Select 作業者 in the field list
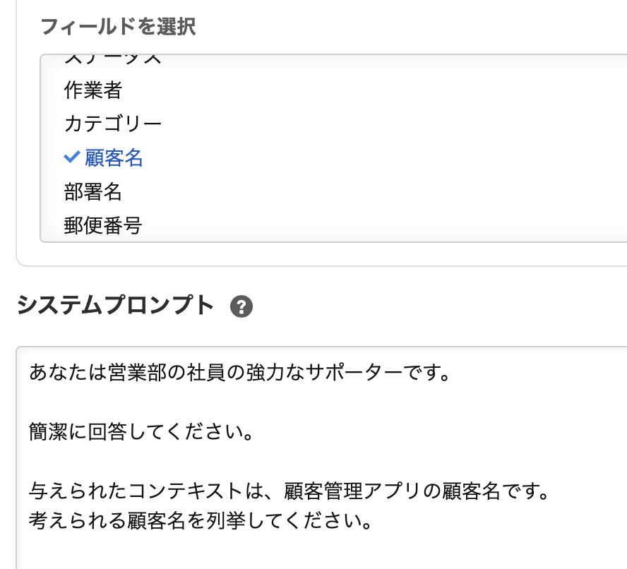 pyautogui.click(x=93, y=90)
